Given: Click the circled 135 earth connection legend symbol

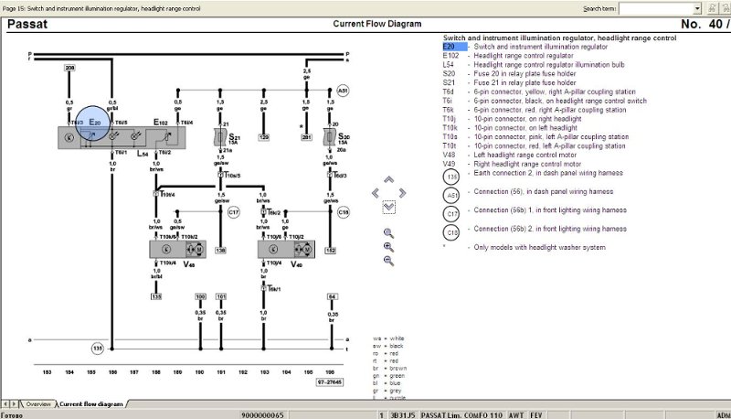Looking at the screenshot, I should pyautogui.click(x=450, y=177).
